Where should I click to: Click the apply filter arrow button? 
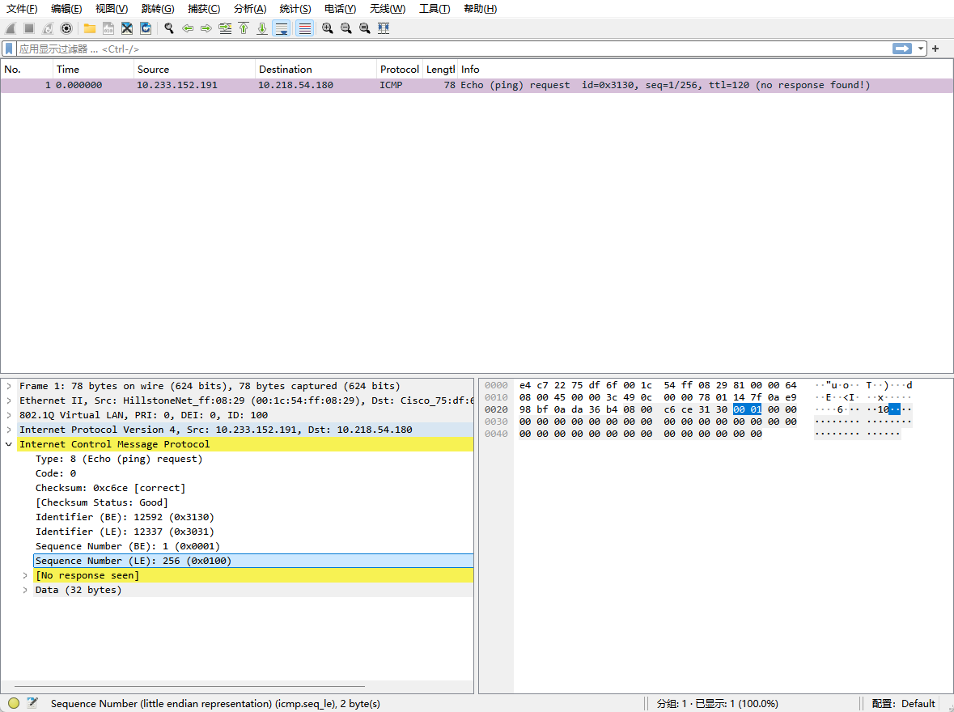coord(901,49)
